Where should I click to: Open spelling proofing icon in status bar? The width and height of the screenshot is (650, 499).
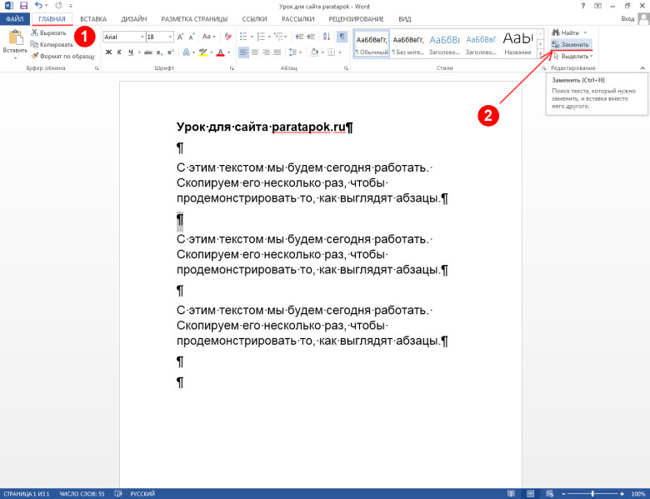pos(118,494)
